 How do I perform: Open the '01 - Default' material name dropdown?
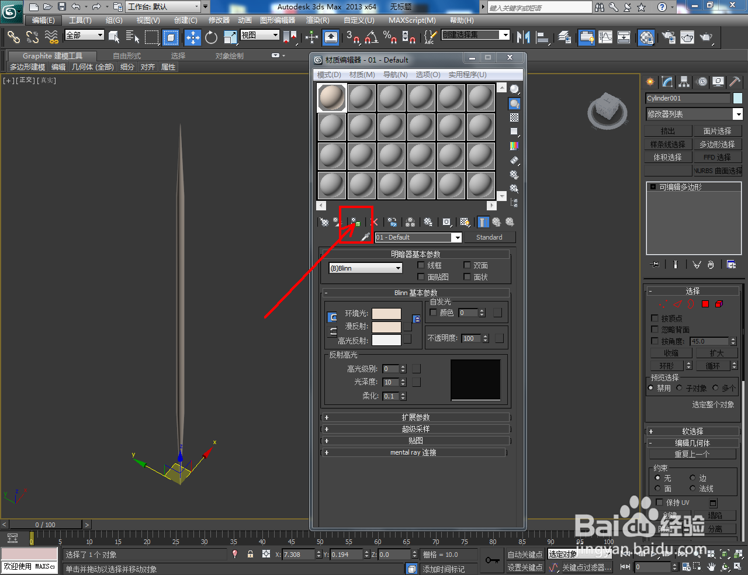[457, 237]
